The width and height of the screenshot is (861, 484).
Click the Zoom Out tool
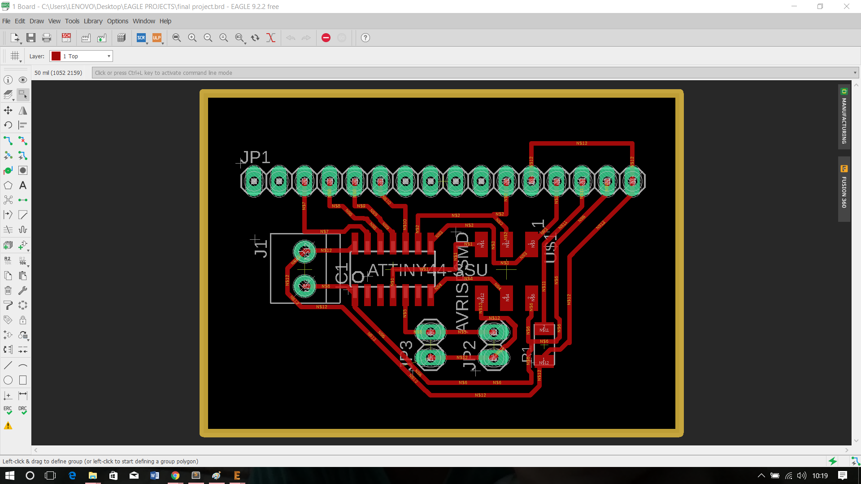208,37
